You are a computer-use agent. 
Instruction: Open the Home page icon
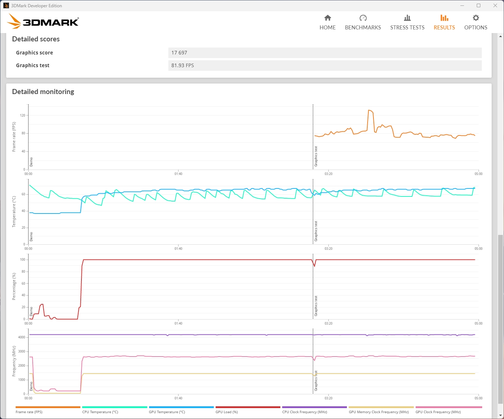pos(328,18)
